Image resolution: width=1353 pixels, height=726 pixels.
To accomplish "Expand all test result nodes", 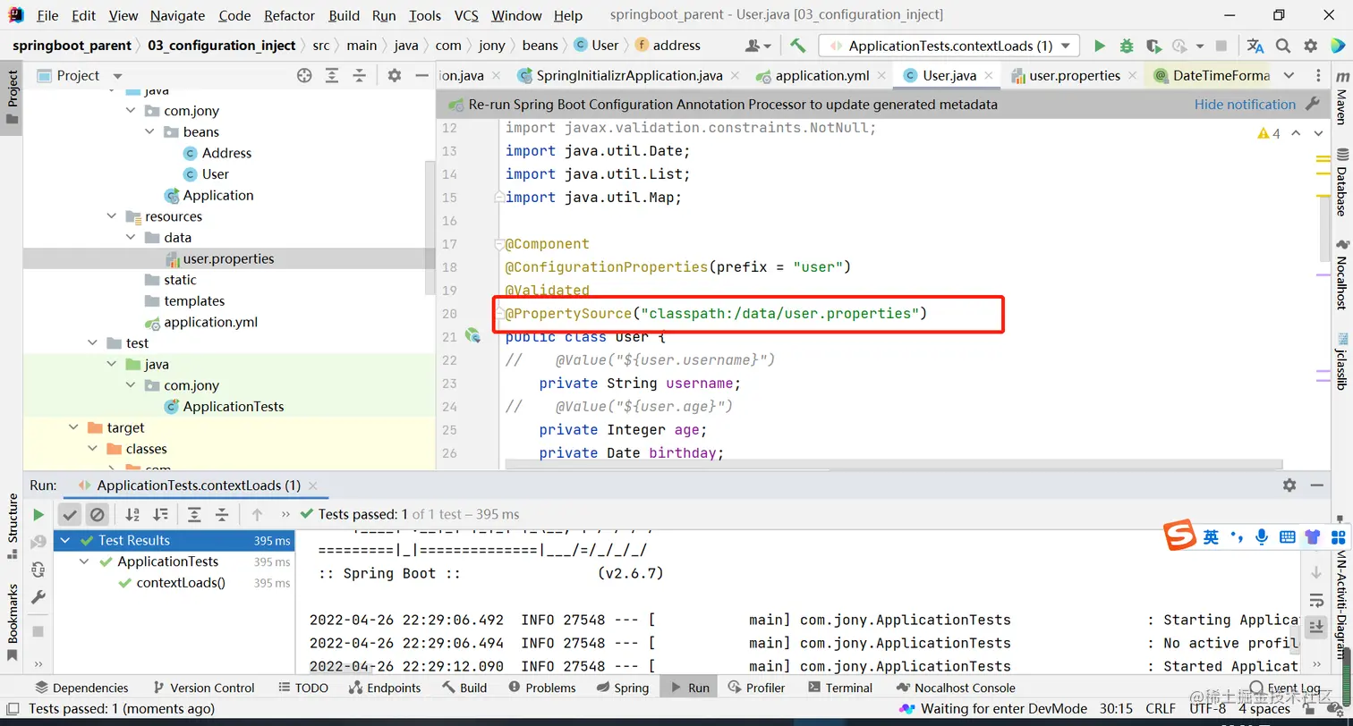I will tap(194, 514).
